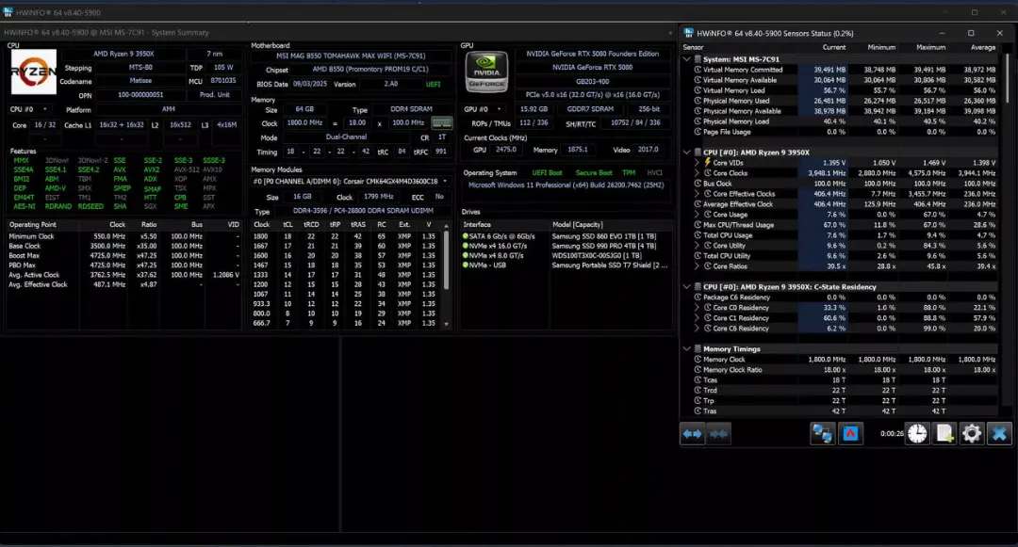The width and height of the screenshot is (1018, 547).
Task: Open the remote network monitors button
Action: 823,434
